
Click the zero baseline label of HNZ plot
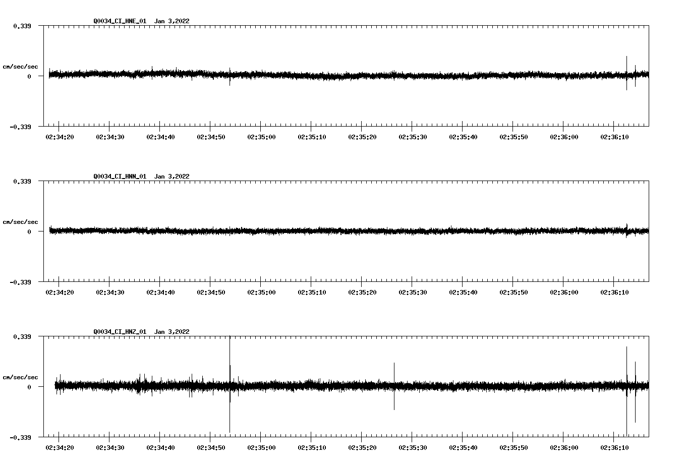click(29, 387)
